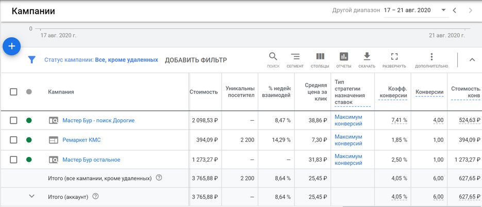
Task: Check the Ремаркет КМС row checkbox
Action: pos(13,140)
